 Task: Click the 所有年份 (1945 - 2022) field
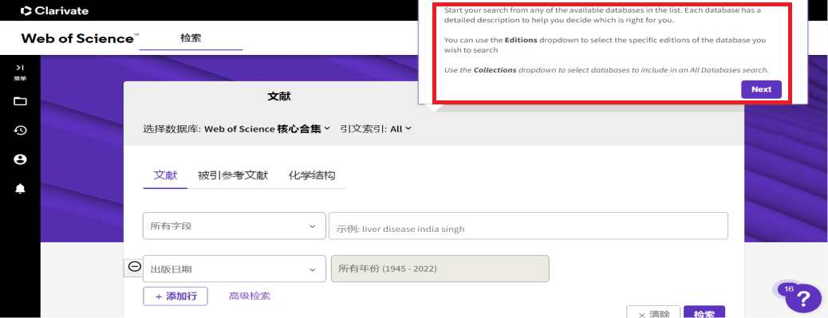440,269
